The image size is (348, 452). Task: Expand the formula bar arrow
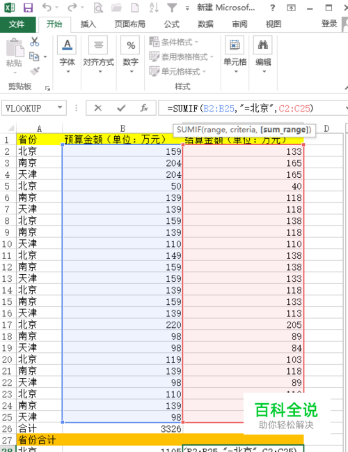pyautogui.click(x=346, y=108)
